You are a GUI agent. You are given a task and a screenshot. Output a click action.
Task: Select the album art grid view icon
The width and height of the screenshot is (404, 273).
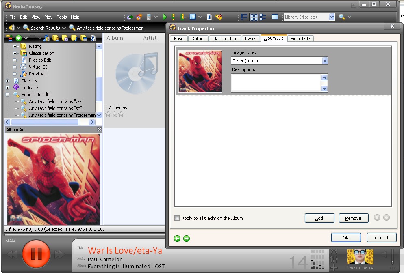[254, 17]
